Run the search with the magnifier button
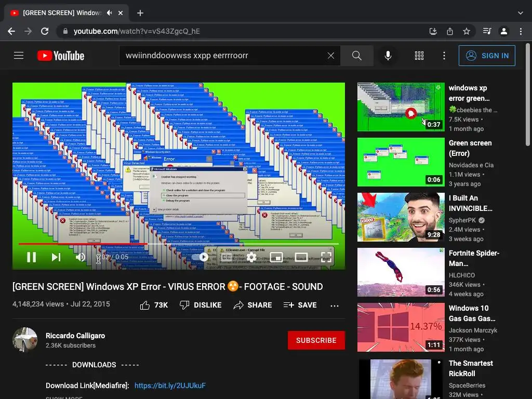The image size is (532, 399). (x=357, y=55)
